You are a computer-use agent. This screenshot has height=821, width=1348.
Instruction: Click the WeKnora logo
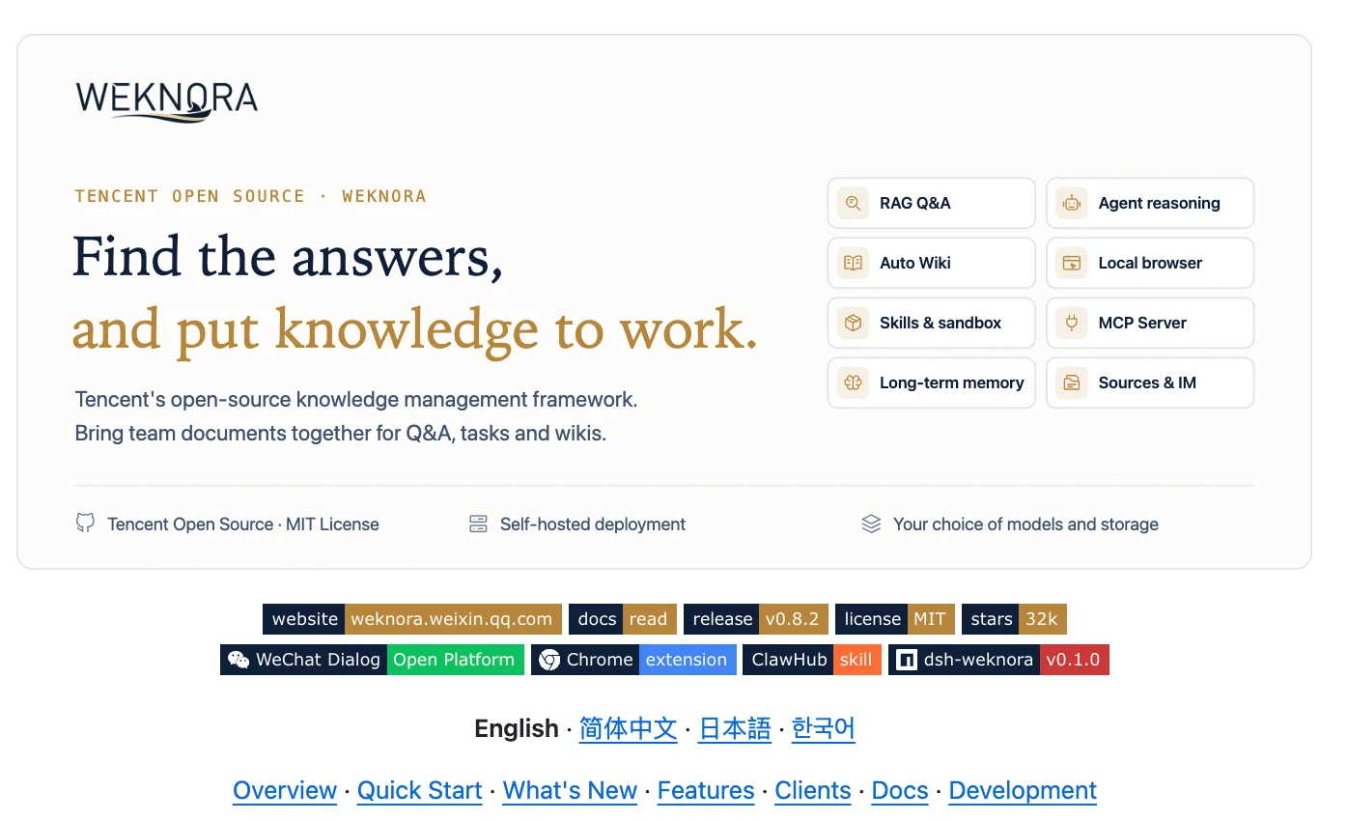[x=167, y=101]
